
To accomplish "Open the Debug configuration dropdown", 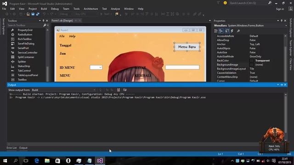I will (x=66, y=14).
